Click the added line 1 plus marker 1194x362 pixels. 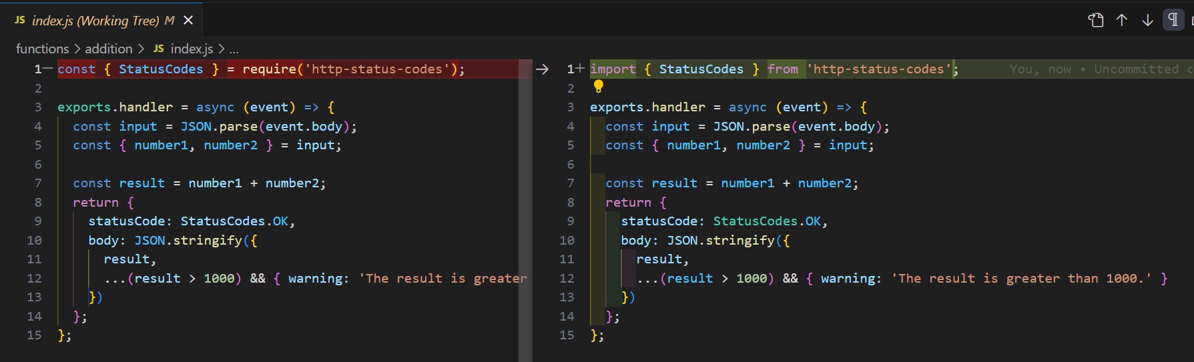coord(579,69)
